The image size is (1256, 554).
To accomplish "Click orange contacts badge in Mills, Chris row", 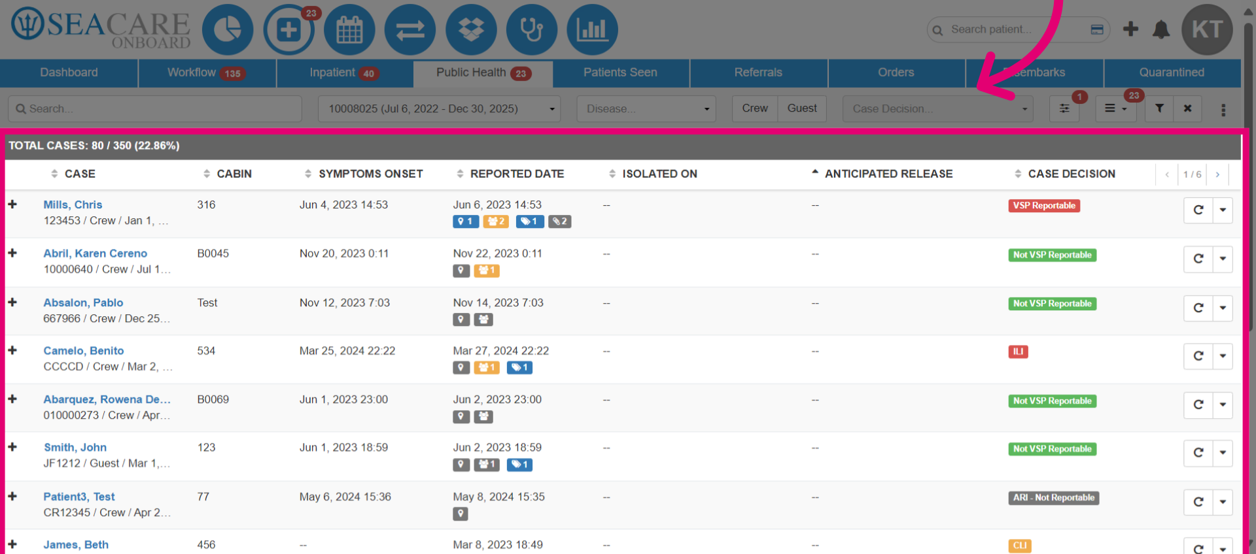I will pyautogui.click(x=496, y=221).
